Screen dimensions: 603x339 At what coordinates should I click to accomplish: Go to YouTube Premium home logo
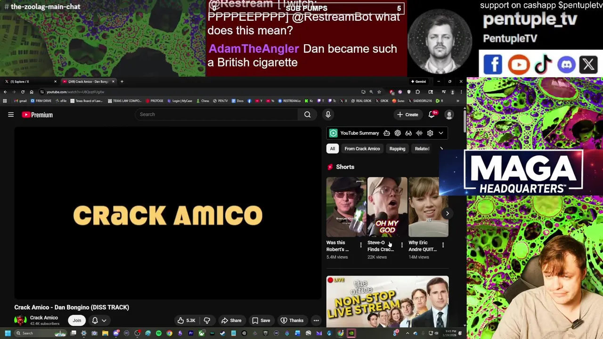pos(37,114)
